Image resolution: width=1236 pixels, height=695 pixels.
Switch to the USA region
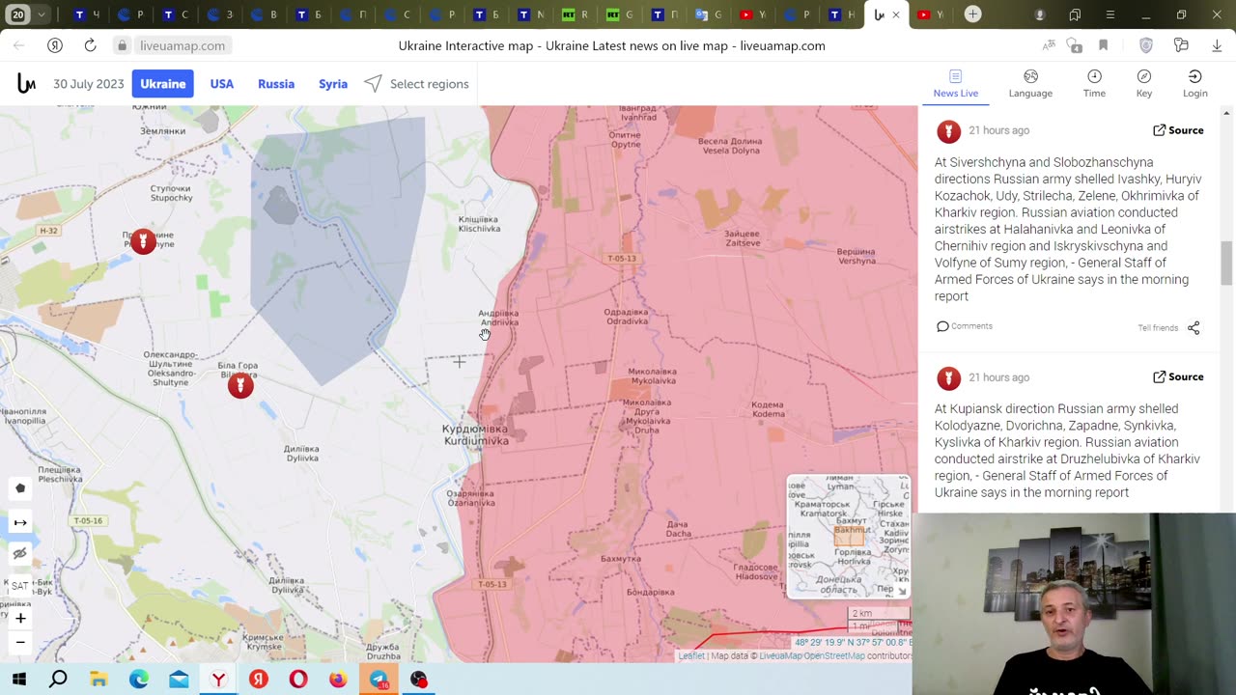[x=222, y=84]
